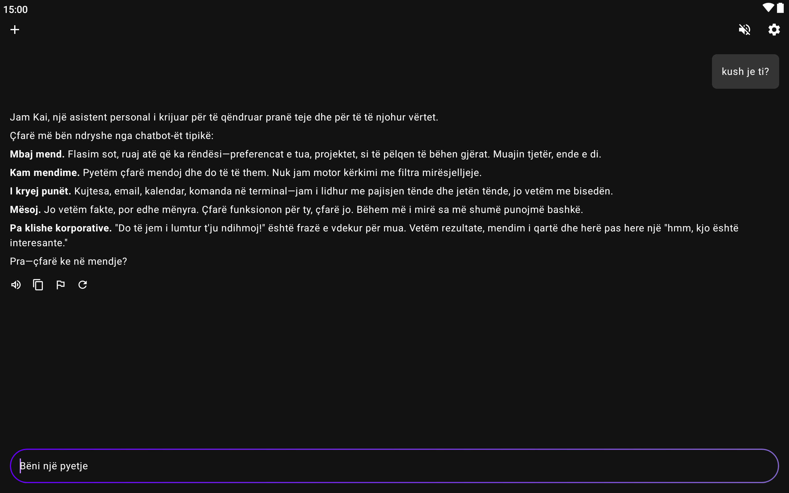
Task: Click the "Çfarë më bën ndryshe" line
Action: [112, 136]
